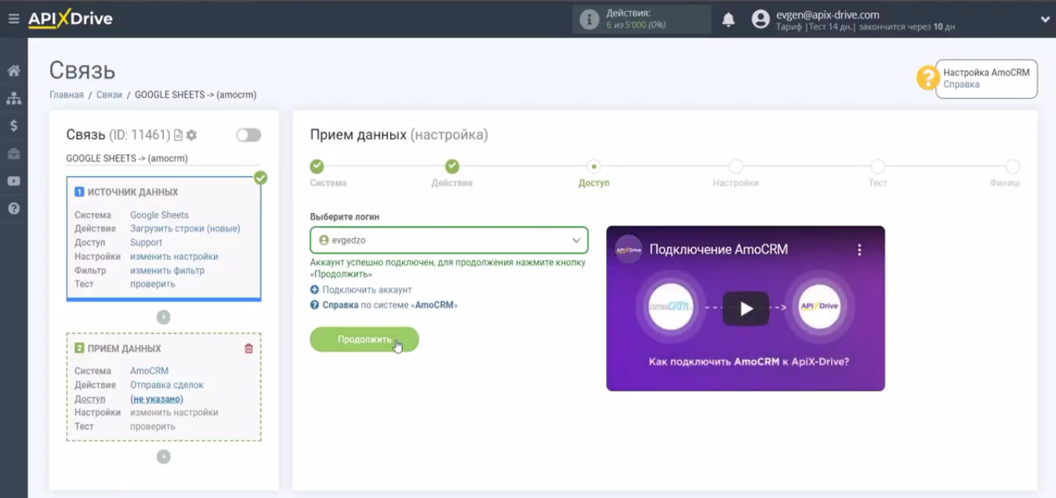Open briefcase sidebar icon
The width and height of the screenshot is (1056, 498).
point(13,153)
